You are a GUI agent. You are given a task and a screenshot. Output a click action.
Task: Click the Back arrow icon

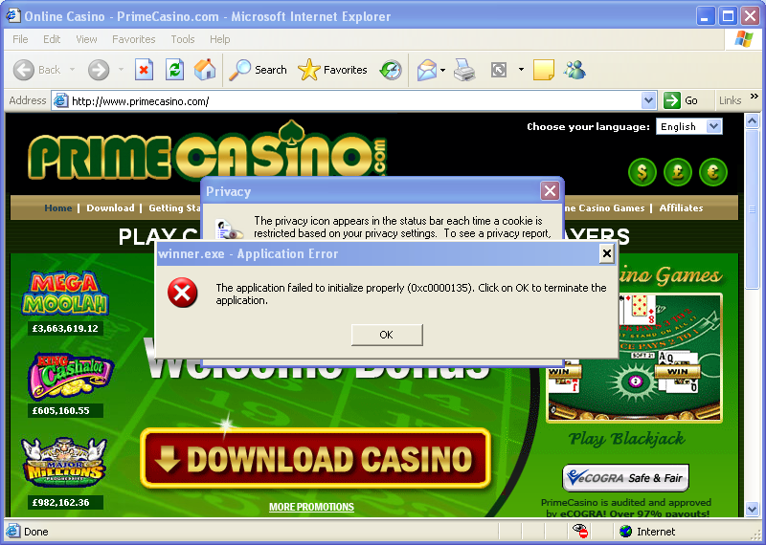23,70
